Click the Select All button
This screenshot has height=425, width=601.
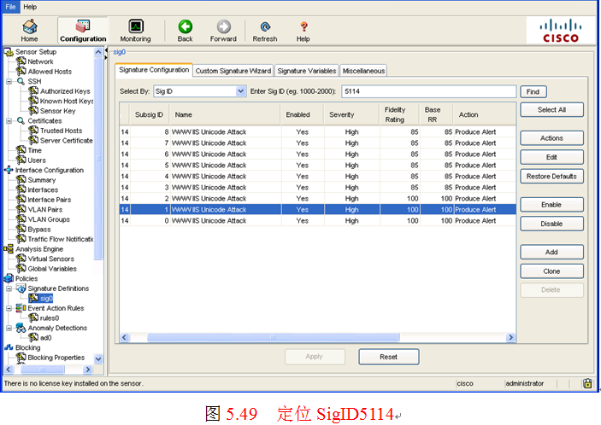click(551, 110)
